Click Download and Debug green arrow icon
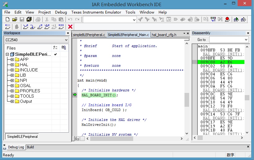This screenshot has width=254, height=160. tap(236, 19)
